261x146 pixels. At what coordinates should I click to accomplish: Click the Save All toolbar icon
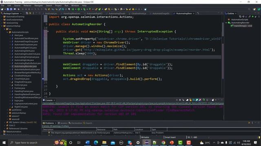(11, 9)
